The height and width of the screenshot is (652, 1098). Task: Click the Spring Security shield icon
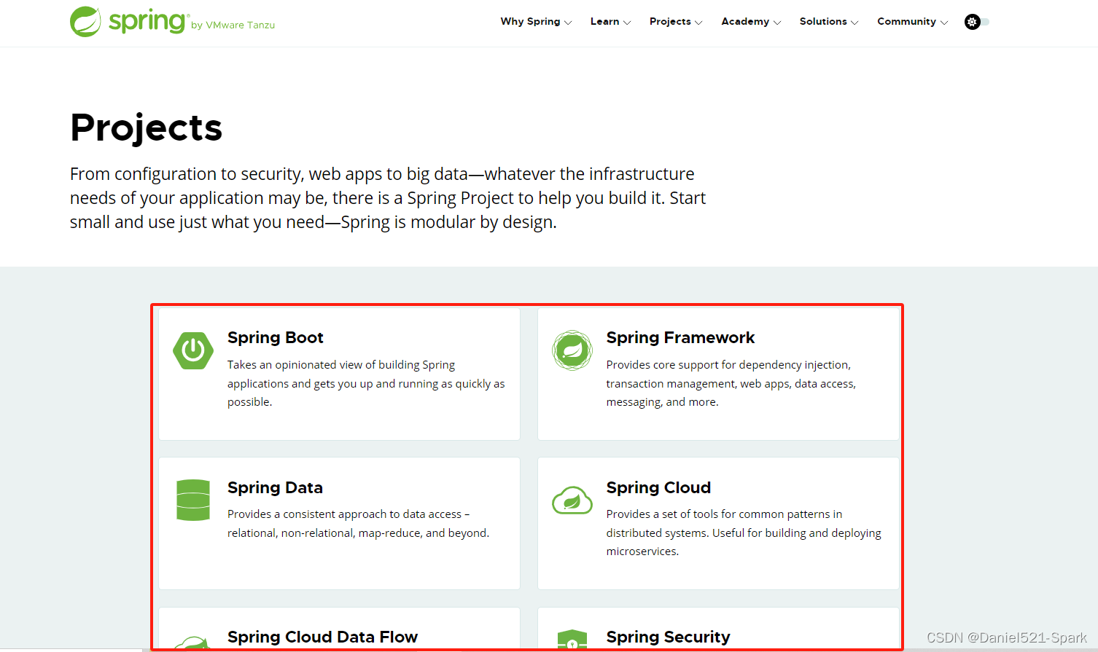click(572, 639)
